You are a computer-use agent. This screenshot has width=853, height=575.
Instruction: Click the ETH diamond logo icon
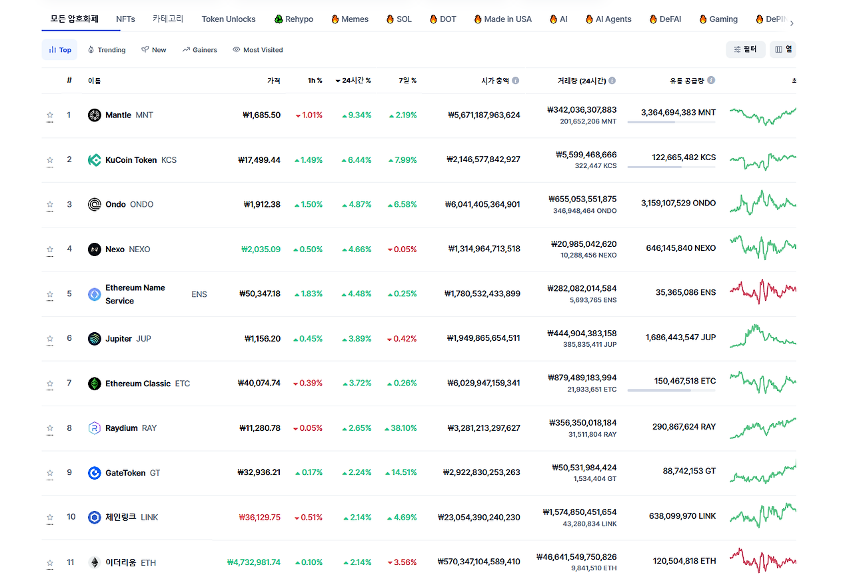click(95, 562)
